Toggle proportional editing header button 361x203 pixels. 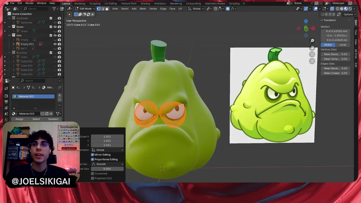(x=228, y=9)
